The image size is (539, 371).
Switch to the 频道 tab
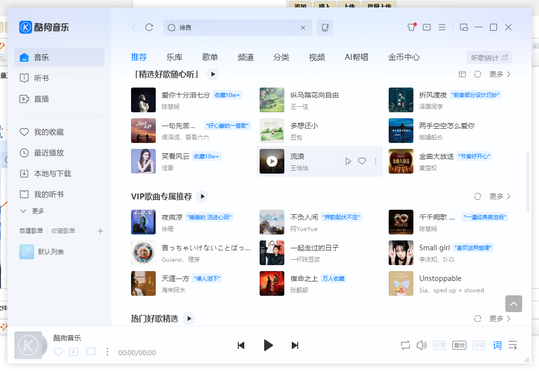click(246, 57)
